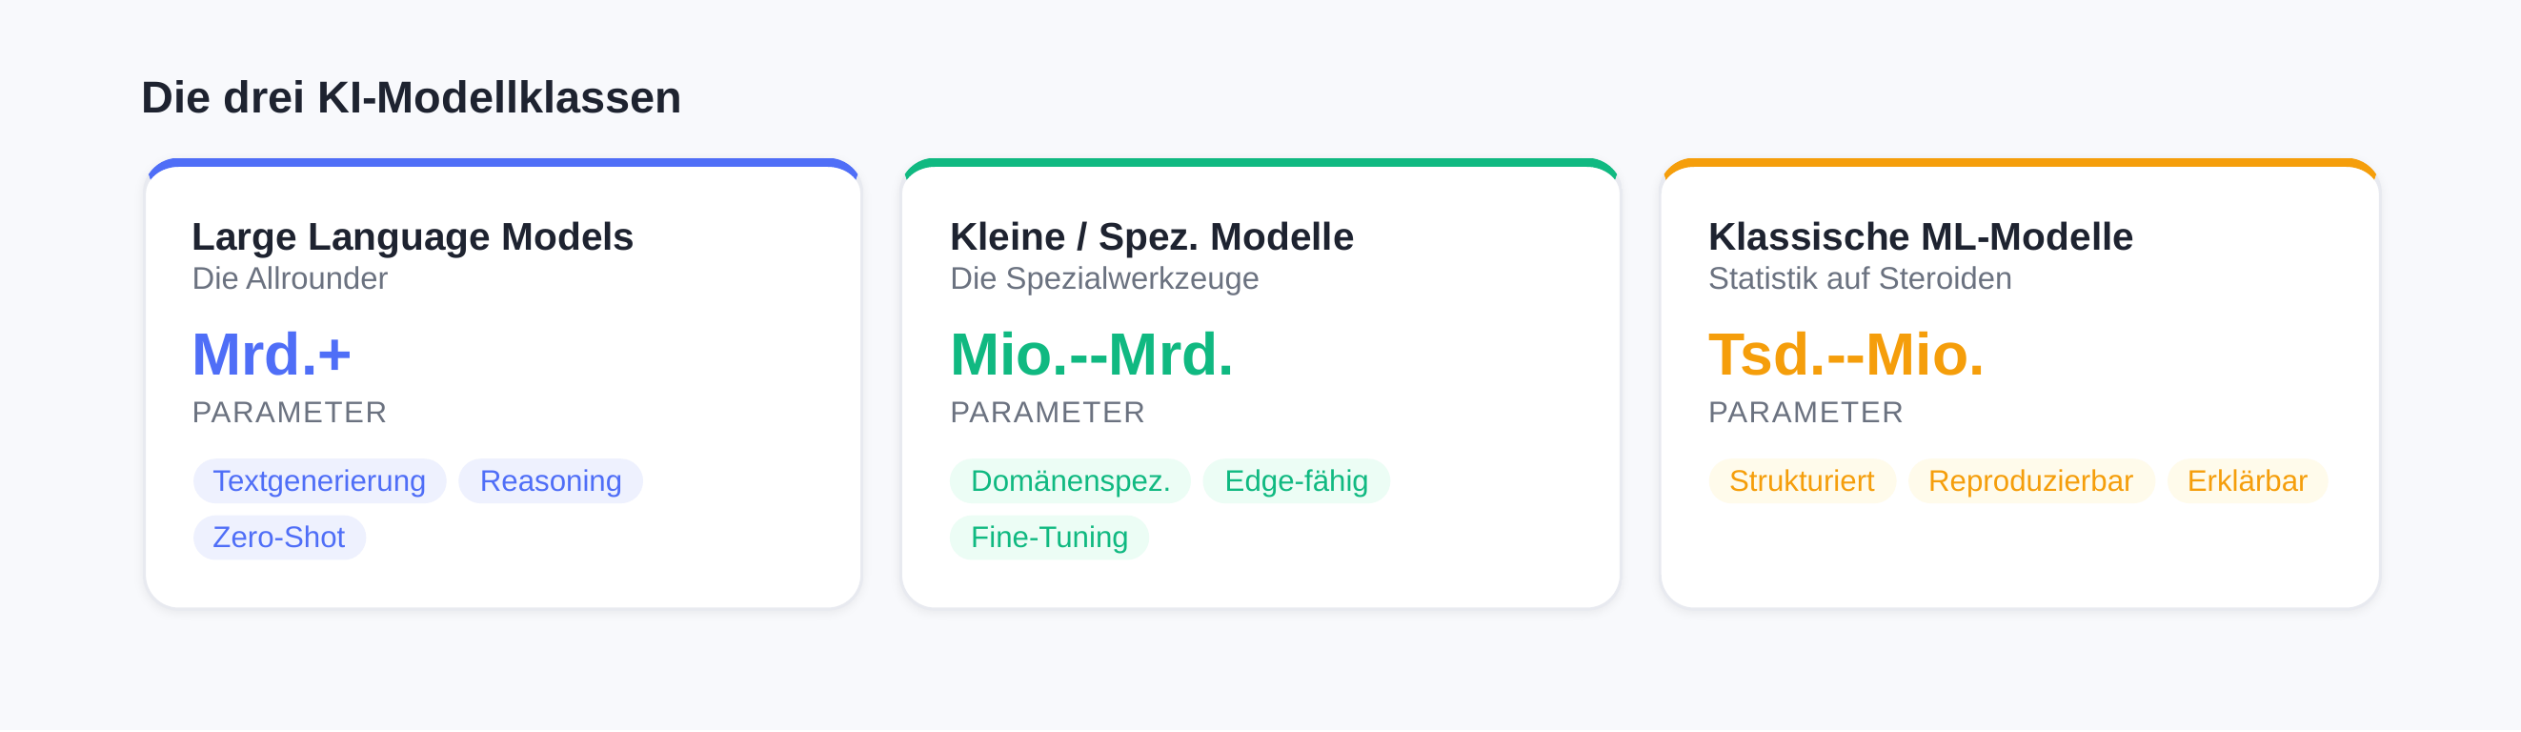2521x732 pixels.
Task: Click the Klassische ML-Modelle heading
Action: coord(1920,236)
